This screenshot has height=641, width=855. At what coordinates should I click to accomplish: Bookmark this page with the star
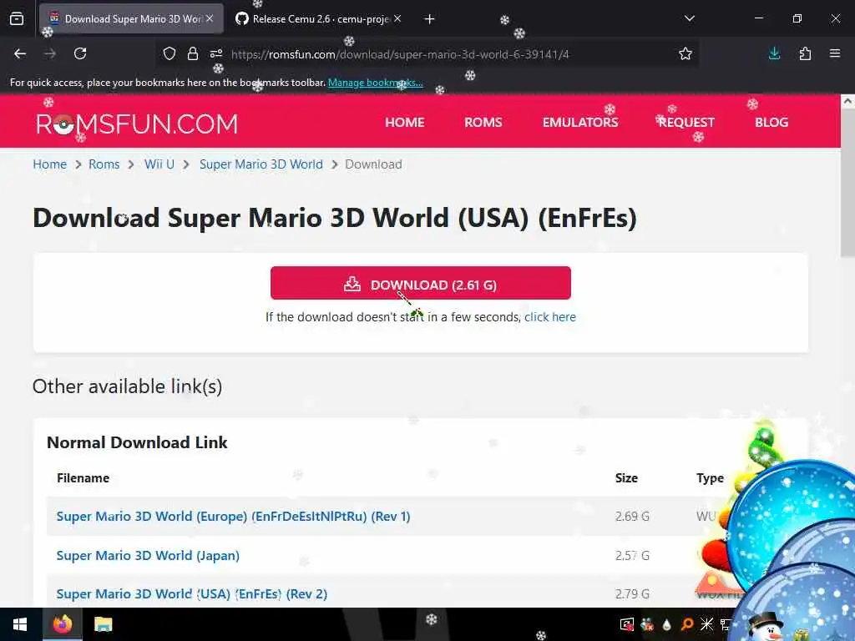pos(686,53)
